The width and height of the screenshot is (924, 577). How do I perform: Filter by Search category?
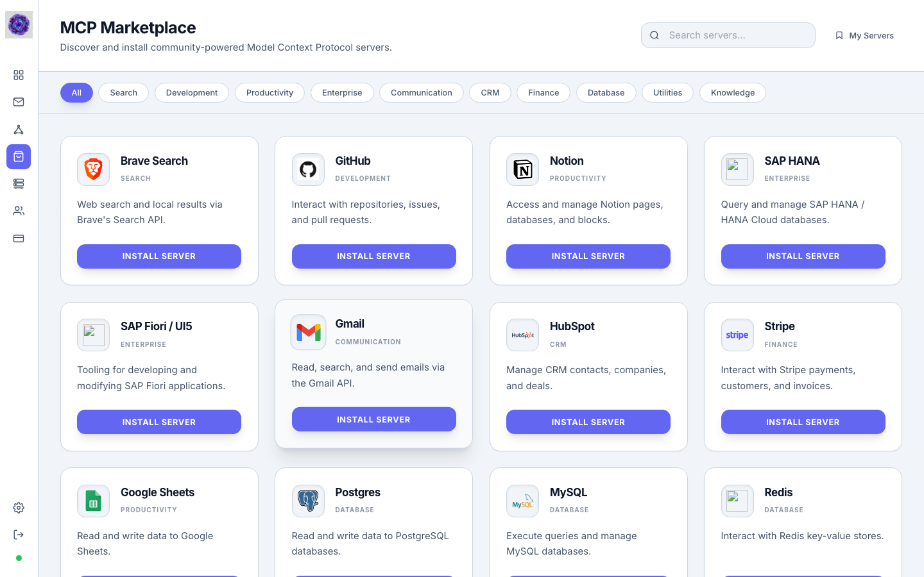(x=123, y=93)
